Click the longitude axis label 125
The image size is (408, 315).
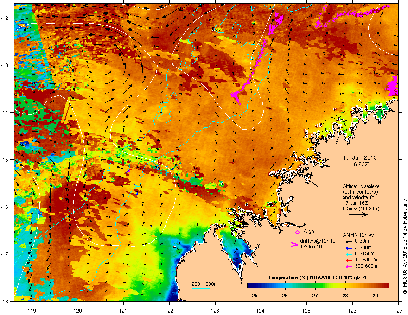pyautogui.click(x=306, y=311)
